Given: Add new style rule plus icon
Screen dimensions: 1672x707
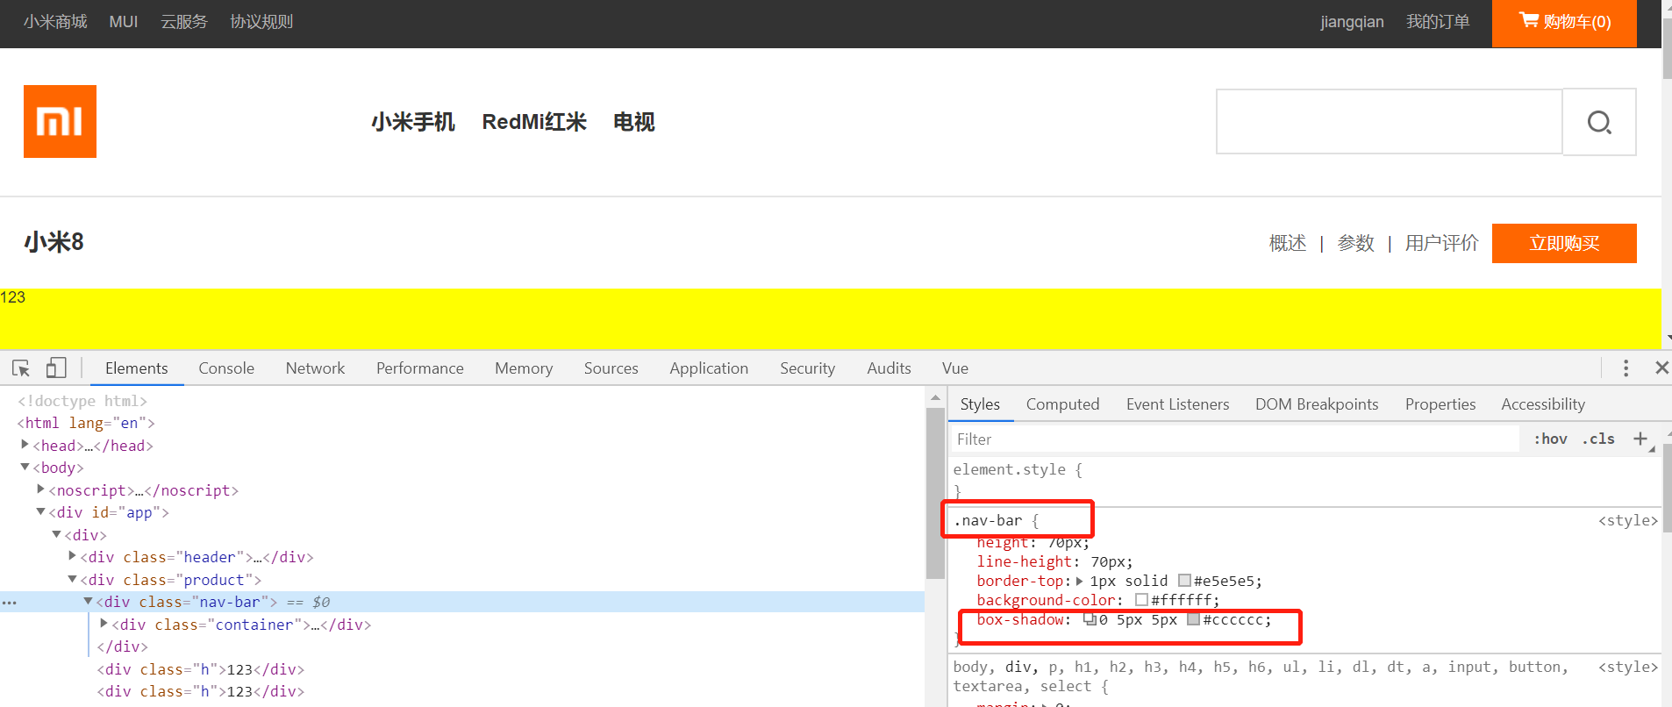Looking at the screenshot, I should 1640,439.
